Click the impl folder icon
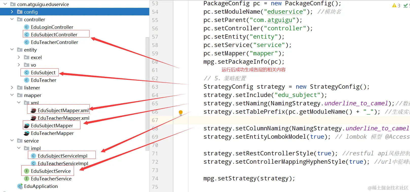Viewport: 410px width, 192px height. (x=27, y=148)
